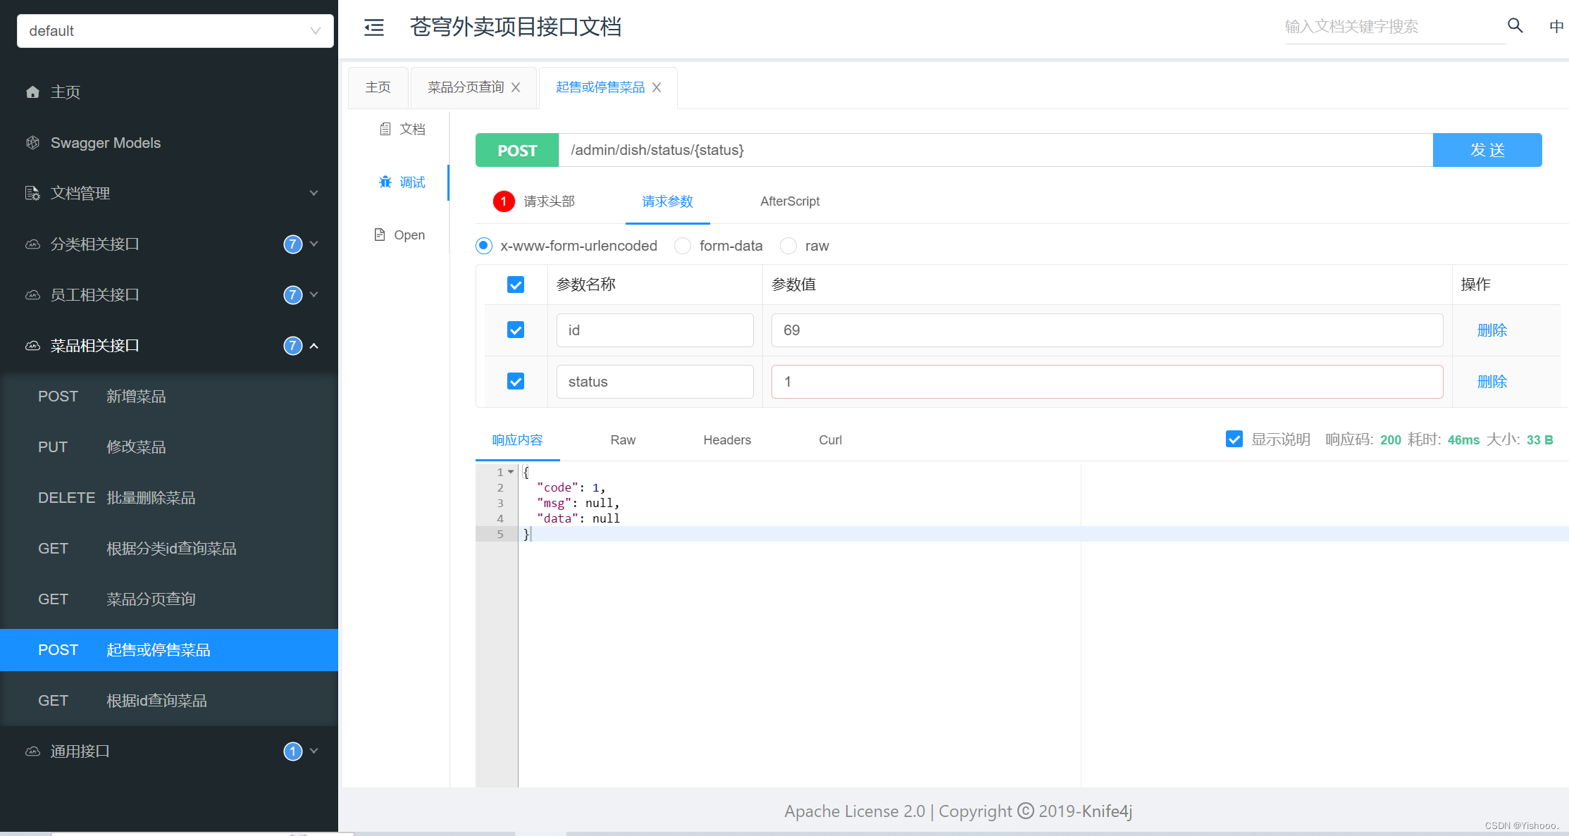Click the document keyword search field

click(1395, 27)
